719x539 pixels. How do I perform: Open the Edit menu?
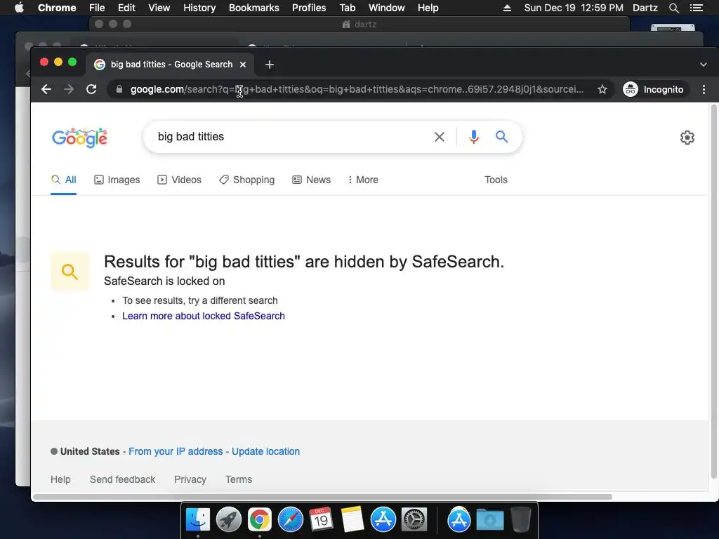click(x=126, y=8)
